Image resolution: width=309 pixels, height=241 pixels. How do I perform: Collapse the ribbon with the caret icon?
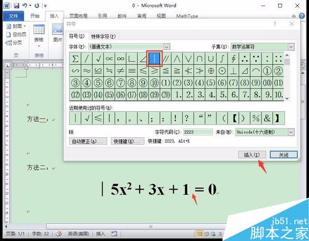tap(294, 16)
